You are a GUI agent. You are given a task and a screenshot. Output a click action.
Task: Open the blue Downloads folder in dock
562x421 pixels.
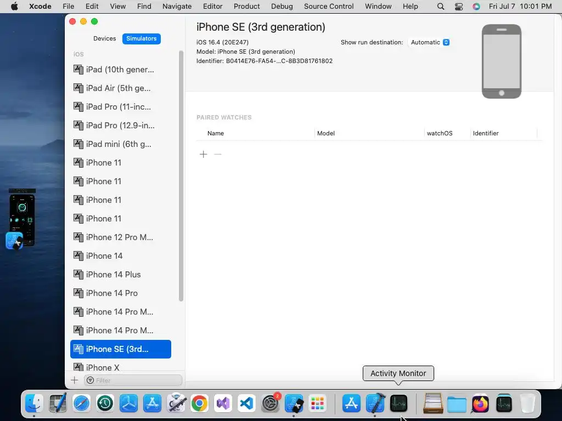coord(457,404)
